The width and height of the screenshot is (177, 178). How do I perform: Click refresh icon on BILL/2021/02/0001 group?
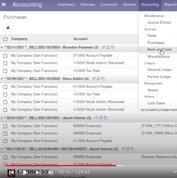pyautogui.click(x=101, y=118)
